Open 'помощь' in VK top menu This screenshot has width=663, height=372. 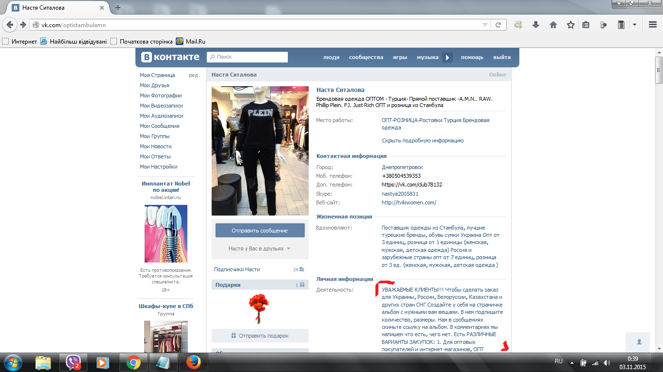pos(472,57)
